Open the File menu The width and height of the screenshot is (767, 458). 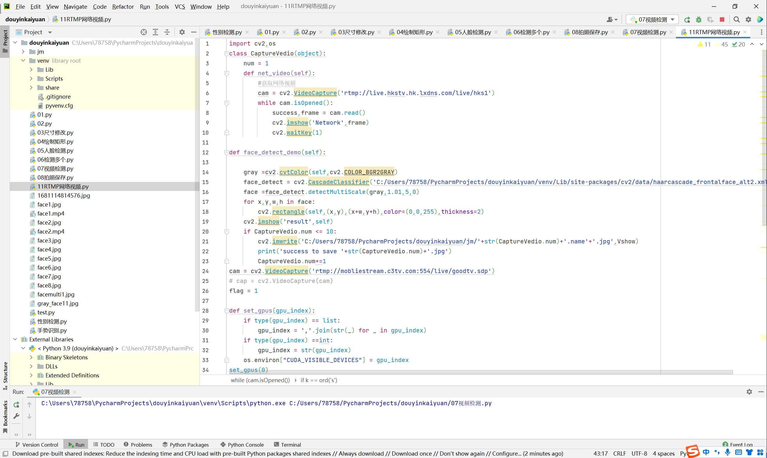coord(20,6)
